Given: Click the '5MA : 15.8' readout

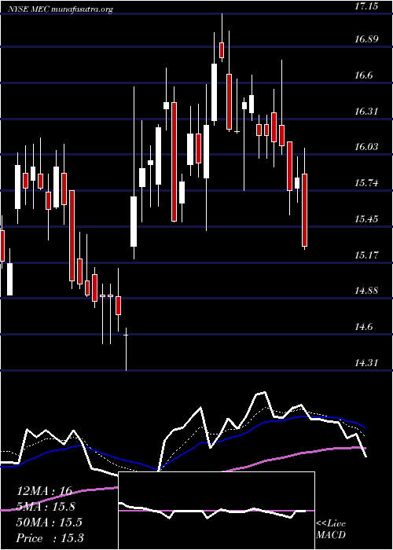Looking at the screenshot, I should tap(46, 507).
